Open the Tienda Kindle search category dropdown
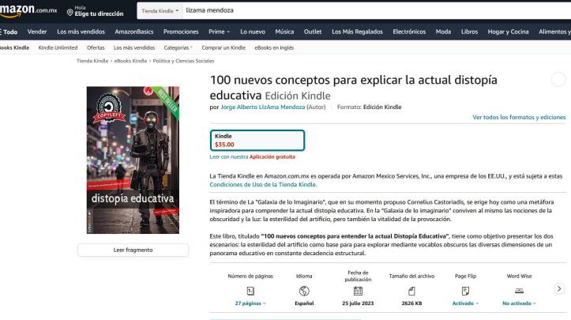This screenshot has width=571, height=320. [160, 11]
